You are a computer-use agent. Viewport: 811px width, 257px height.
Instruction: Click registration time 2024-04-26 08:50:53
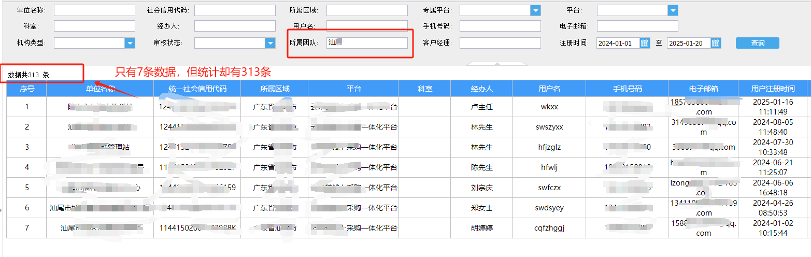(x=773, y=208)
